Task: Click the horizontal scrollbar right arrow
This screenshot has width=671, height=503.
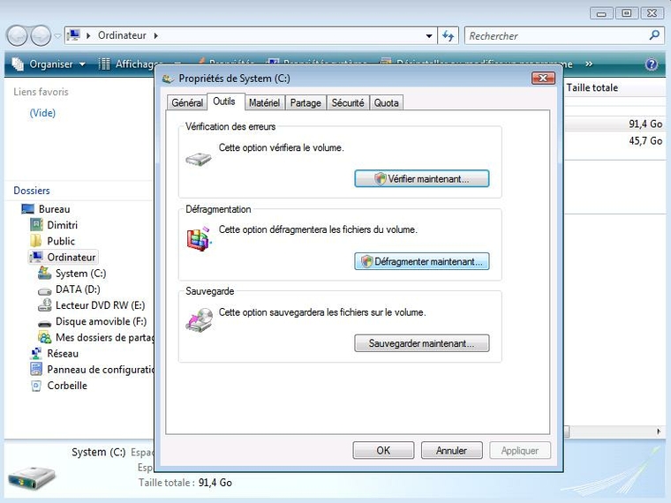Action: point(659,432)
